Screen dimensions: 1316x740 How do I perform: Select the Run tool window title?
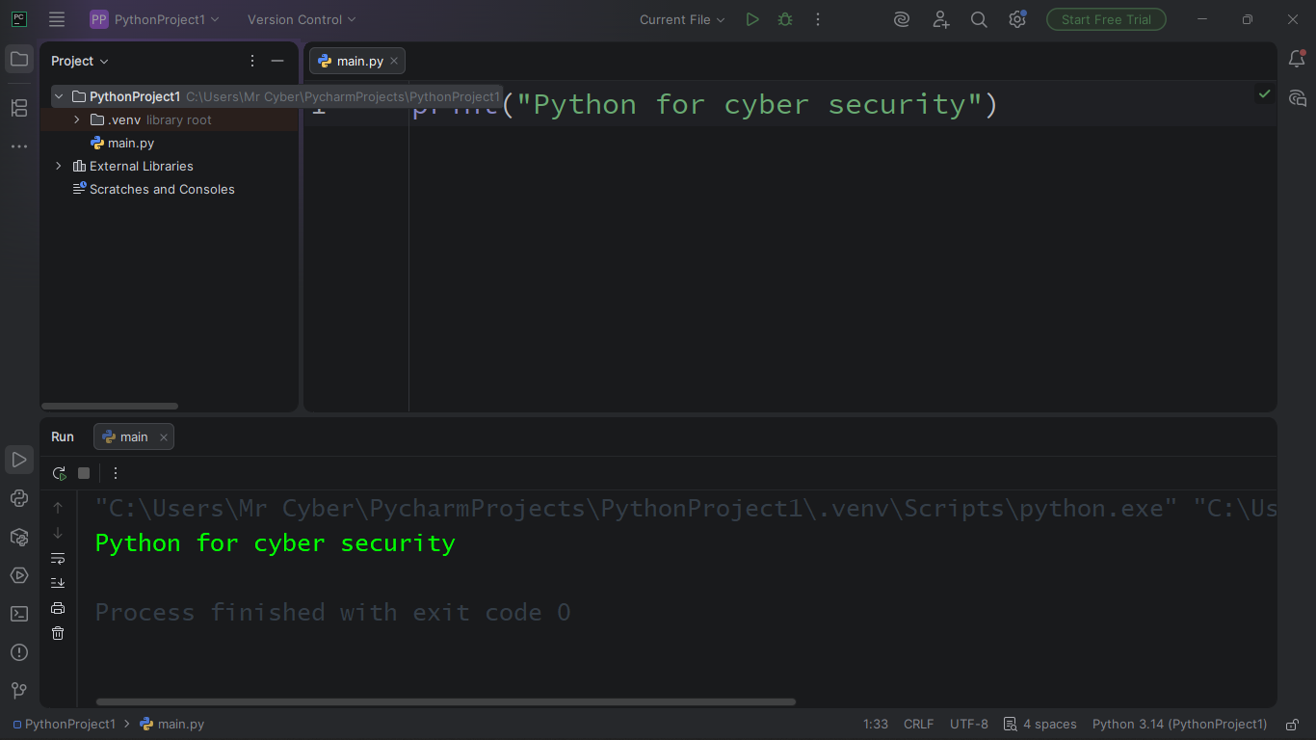(x=63, y=436)
